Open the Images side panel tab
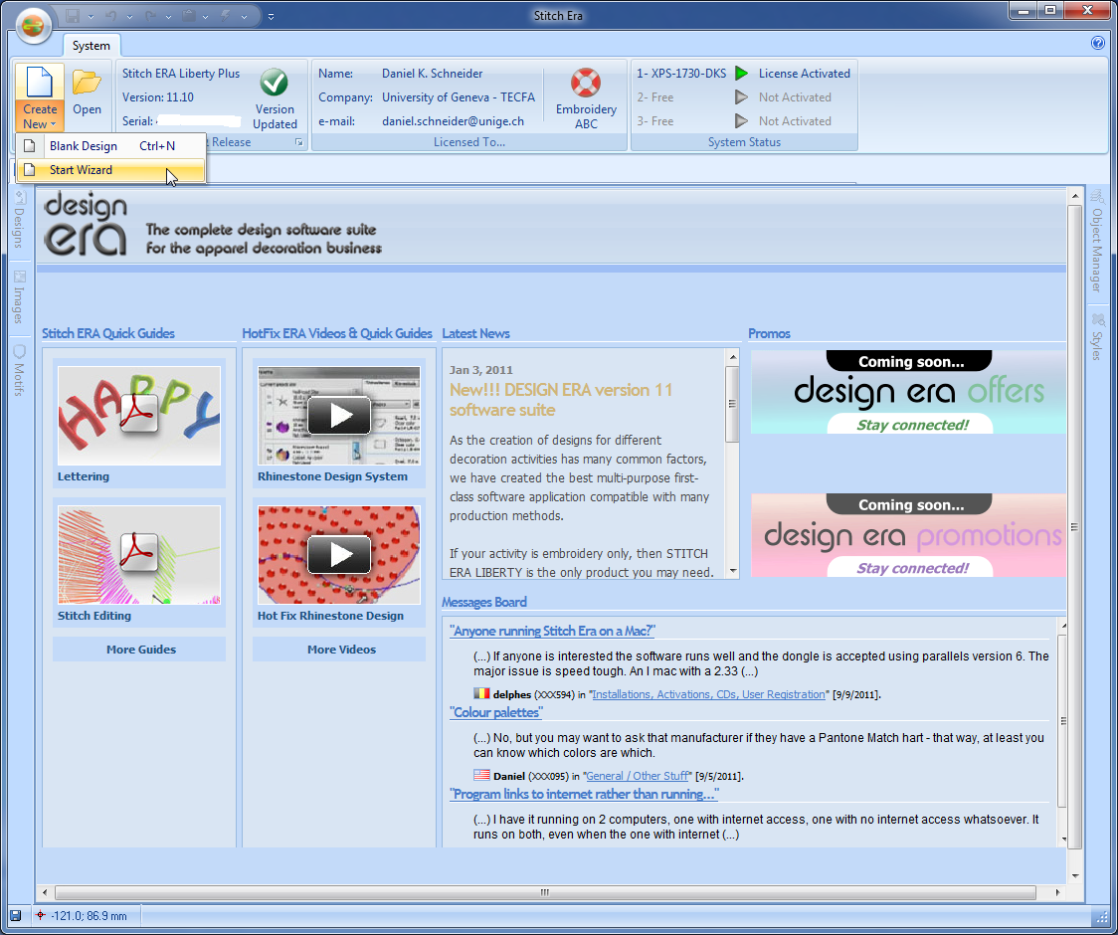Screen dimensions: 1118x935 tap(19, 297)
